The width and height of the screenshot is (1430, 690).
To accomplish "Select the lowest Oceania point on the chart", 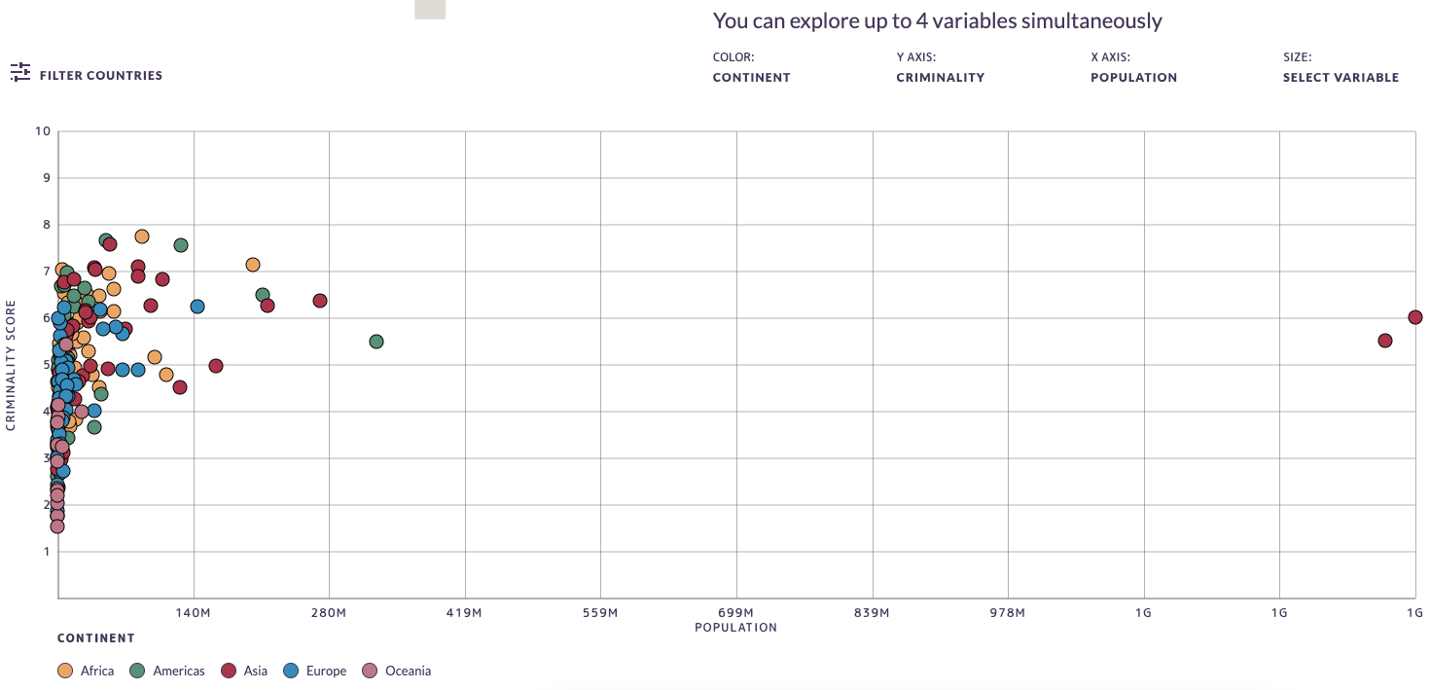I will click(57, 527).
